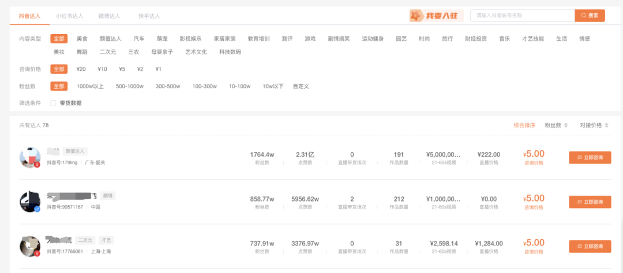Select 全部 in 粉丝数 filter
The image size is (623, 273).
click(59, 86)
